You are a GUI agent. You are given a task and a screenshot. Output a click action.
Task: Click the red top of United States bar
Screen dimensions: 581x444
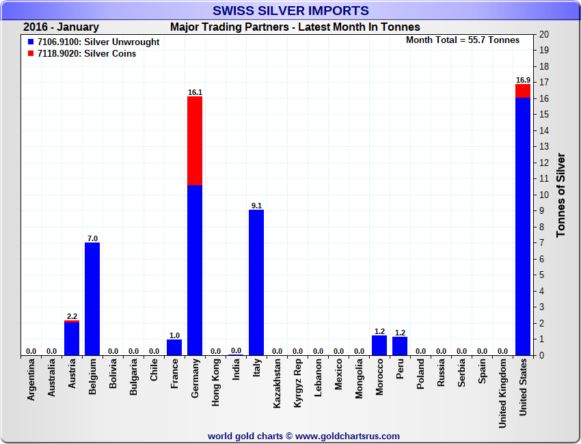coord(523,91)
